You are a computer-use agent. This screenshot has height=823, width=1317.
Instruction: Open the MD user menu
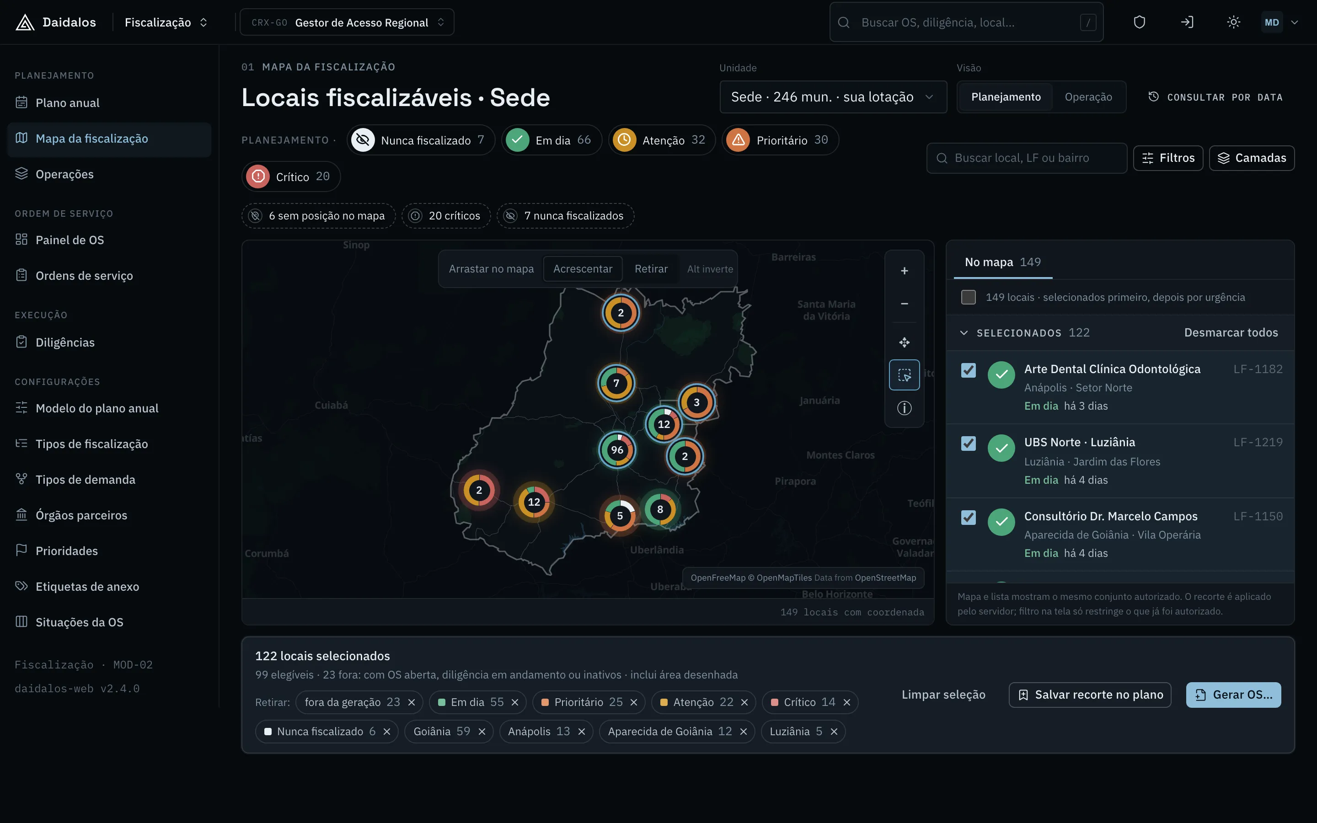[x=1280, y=22]
